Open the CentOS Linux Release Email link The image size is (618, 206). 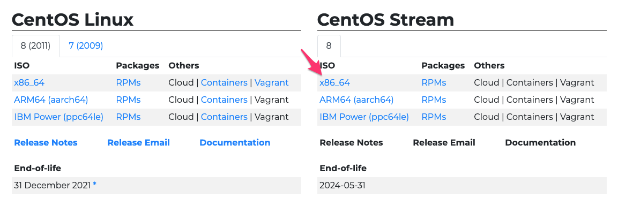(138, 143)
